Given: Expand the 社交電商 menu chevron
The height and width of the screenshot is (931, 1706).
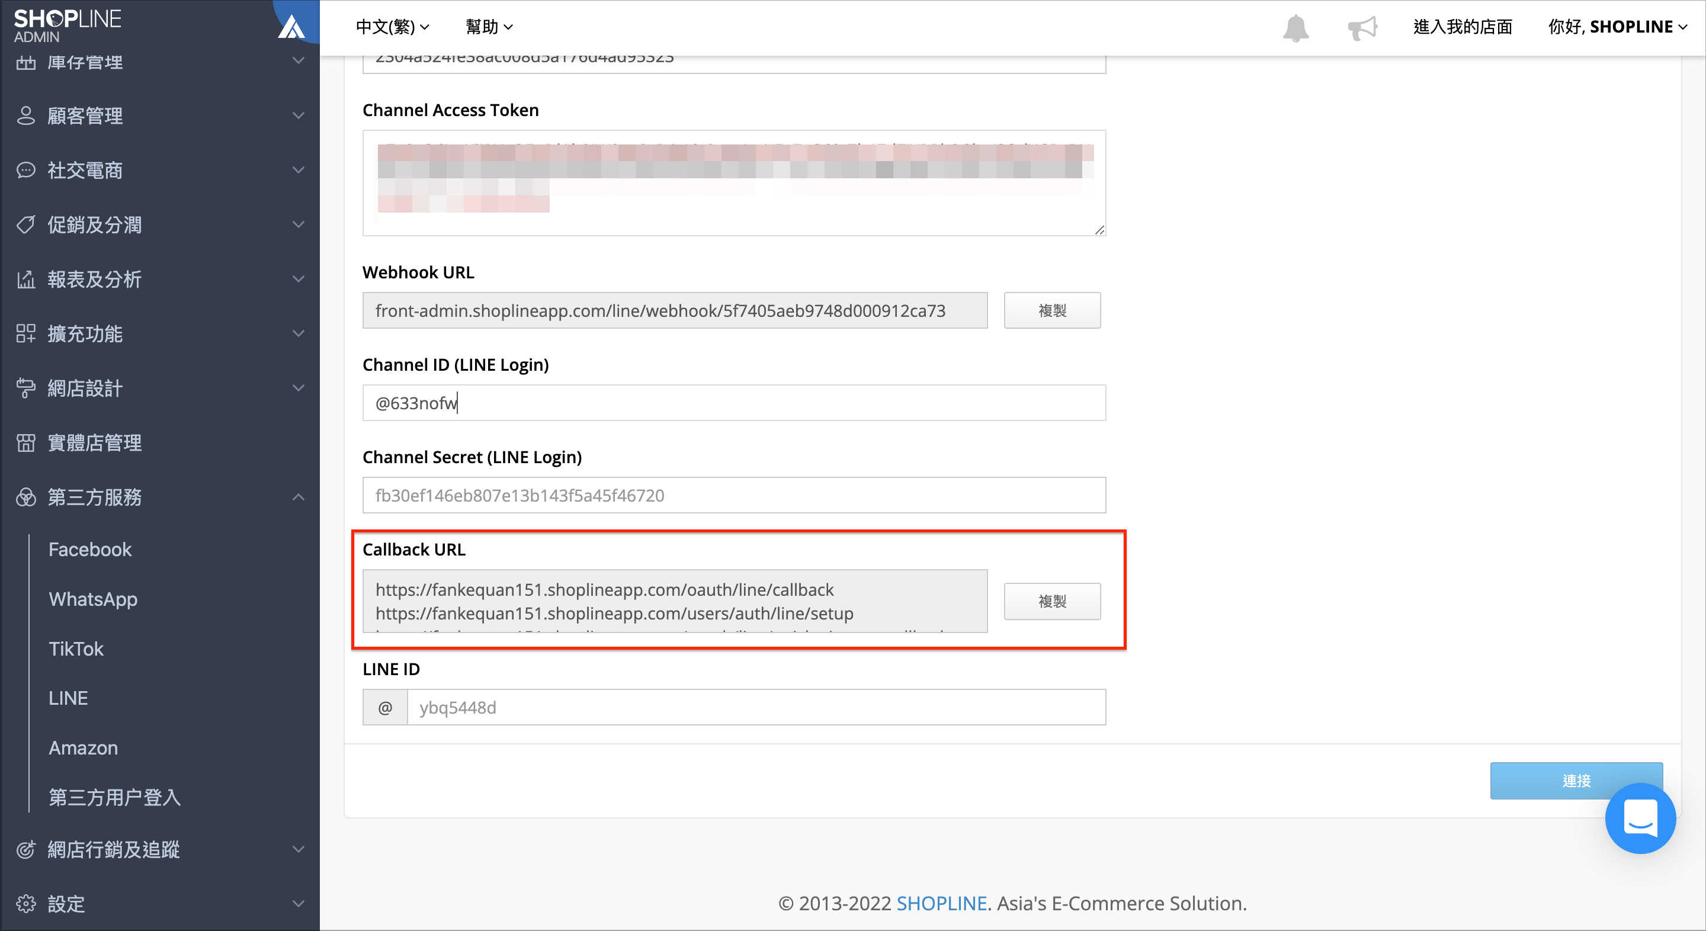Looking at the screenshot, I should pyautogui.click(x=299, y=170).
